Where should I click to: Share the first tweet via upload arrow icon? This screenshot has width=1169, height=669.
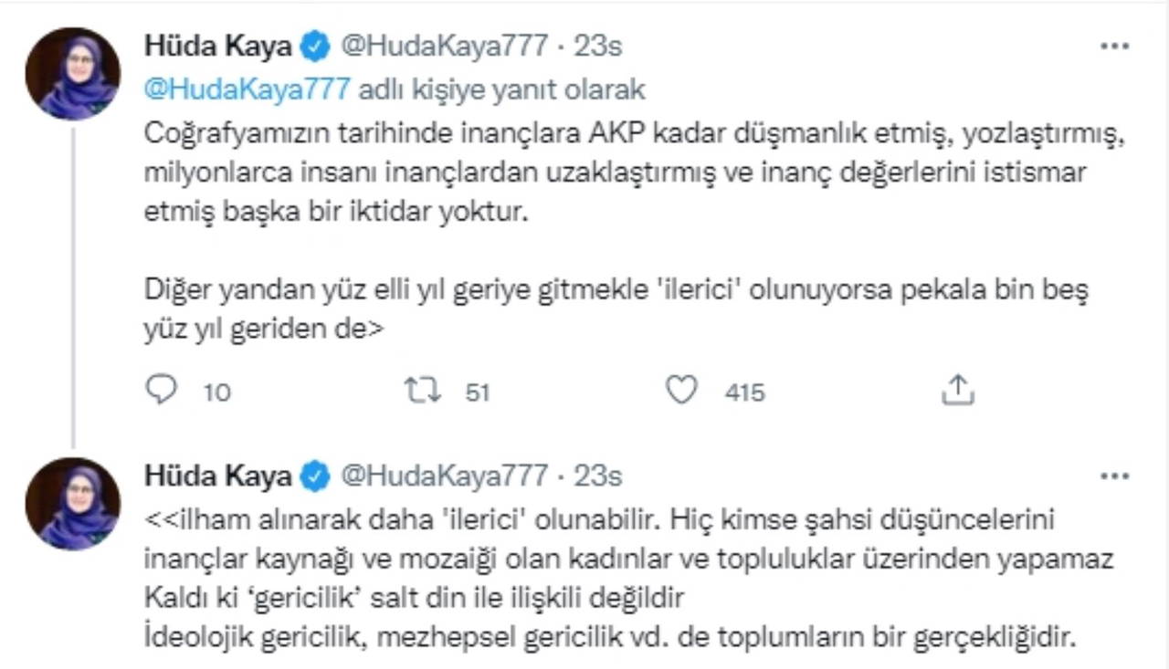tap(957, 392)
